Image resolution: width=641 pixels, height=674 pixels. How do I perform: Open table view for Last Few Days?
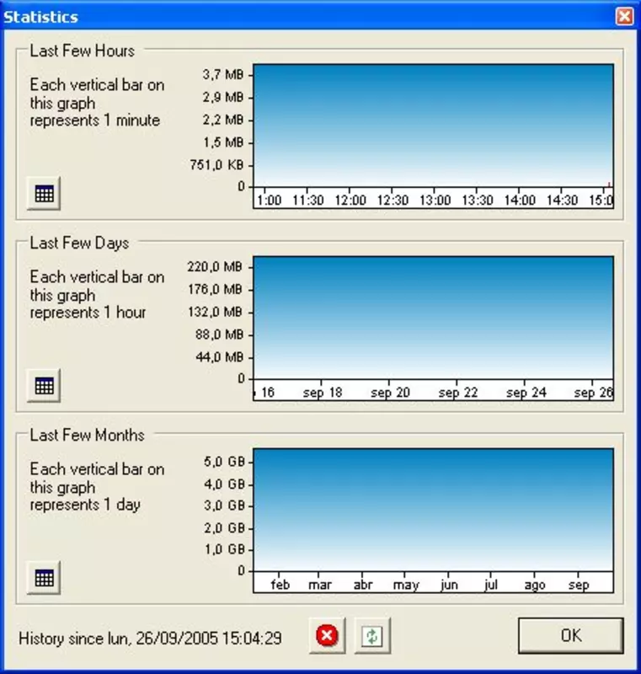[x=44, y=386]
